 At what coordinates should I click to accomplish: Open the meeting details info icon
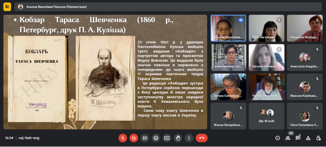click(x=278, y=138)
